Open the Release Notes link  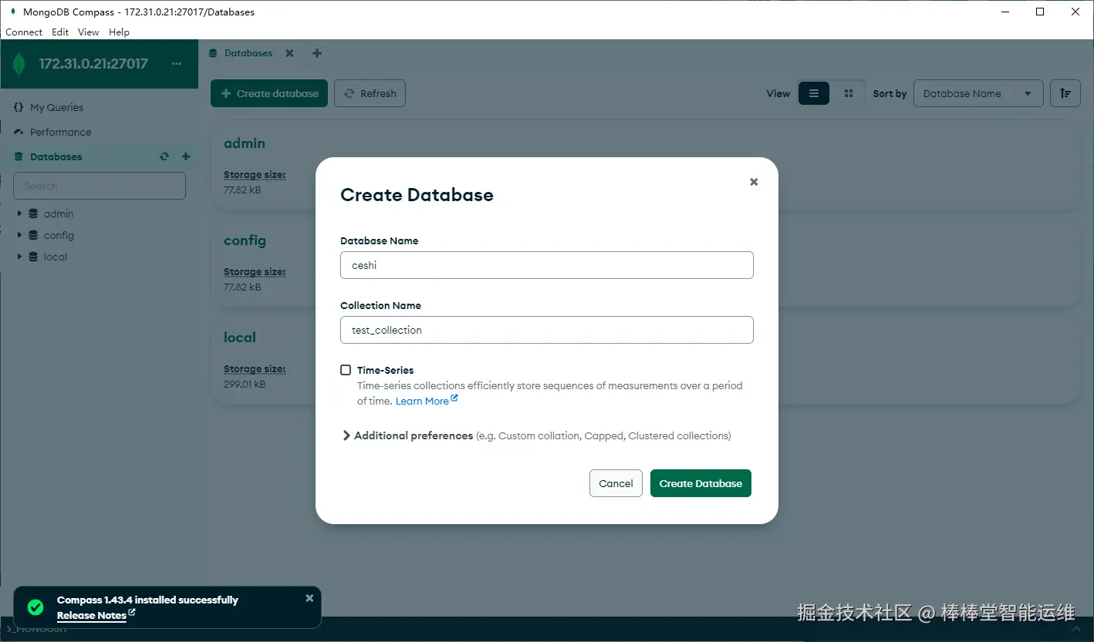point(96,615)
